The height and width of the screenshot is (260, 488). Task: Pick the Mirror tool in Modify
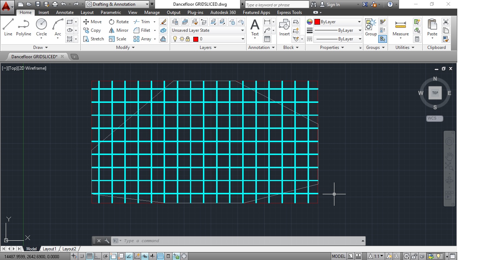pyautogui.click(x=118, y=30)
